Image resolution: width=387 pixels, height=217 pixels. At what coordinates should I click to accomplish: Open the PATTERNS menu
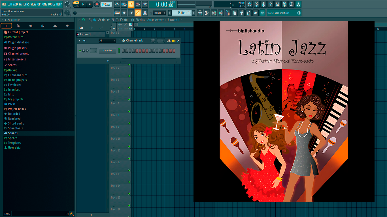tap(24, 4)
